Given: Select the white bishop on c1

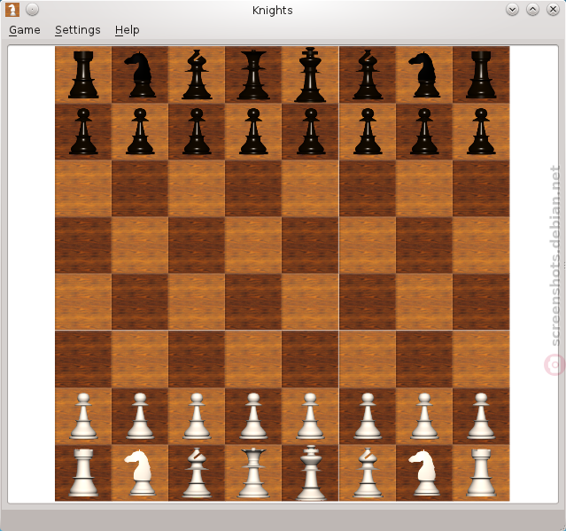Looking at the screenshot, I should point(197,472).
